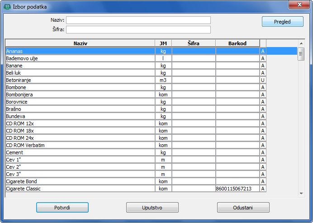Select the Betoniranje row

coord(80,80)
